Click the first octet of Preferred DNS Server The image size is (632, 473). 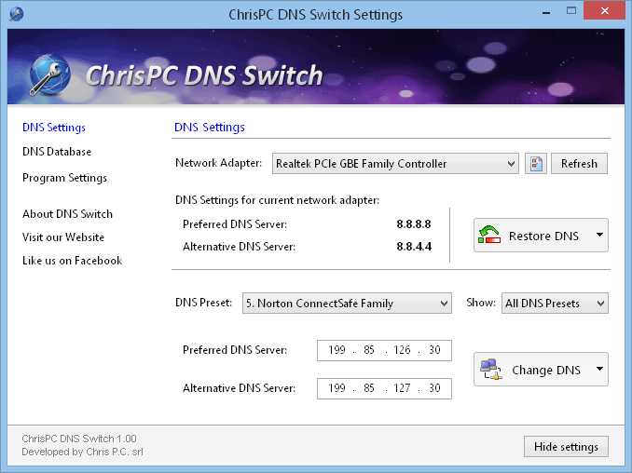(x=337, y=351)
